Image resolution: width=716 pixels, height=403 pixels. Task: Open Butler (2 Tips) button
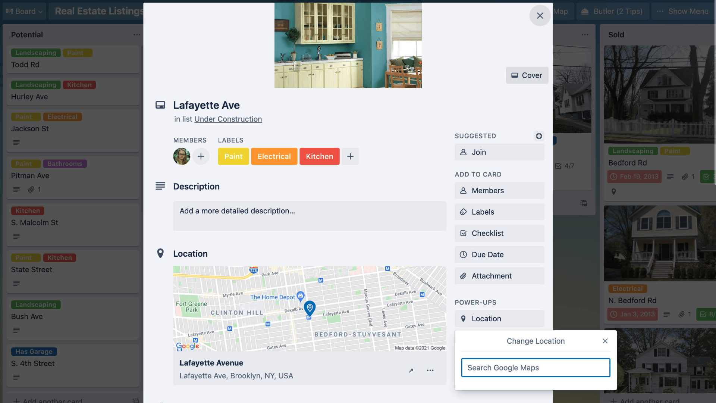[x=613, y=11]
